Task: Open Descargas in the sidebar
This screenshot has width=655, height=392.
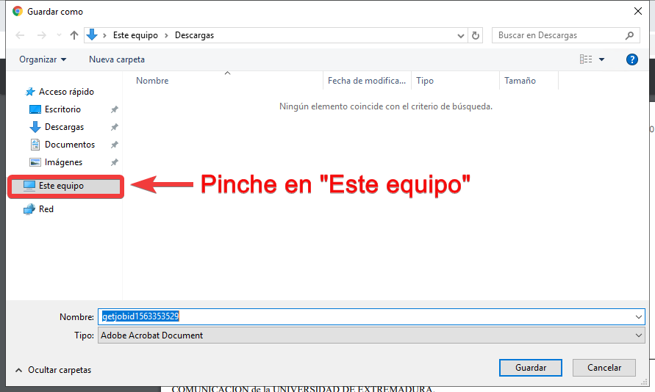Action: [63, 127]
